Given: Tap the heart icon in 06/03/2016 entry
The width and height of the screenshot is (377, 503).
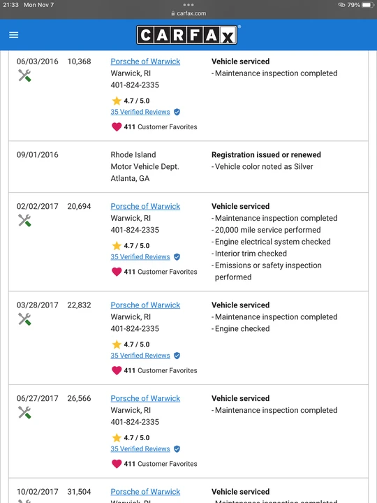Looking at the screenshot, I should (x=117, y=126).
